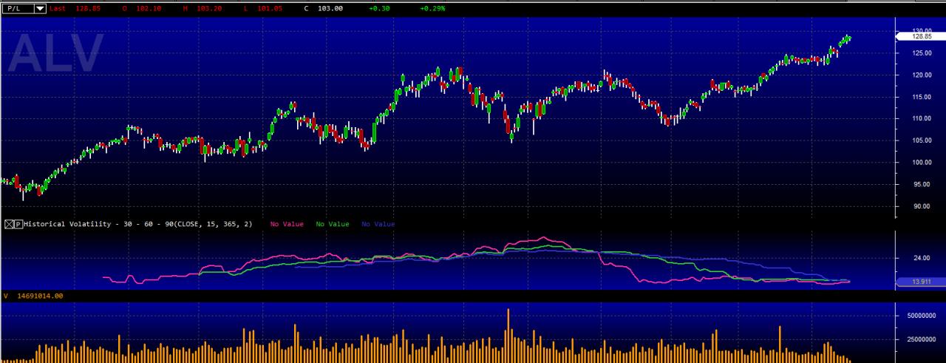Click the +0.29% change readout
946x363 pixels.
432,8
